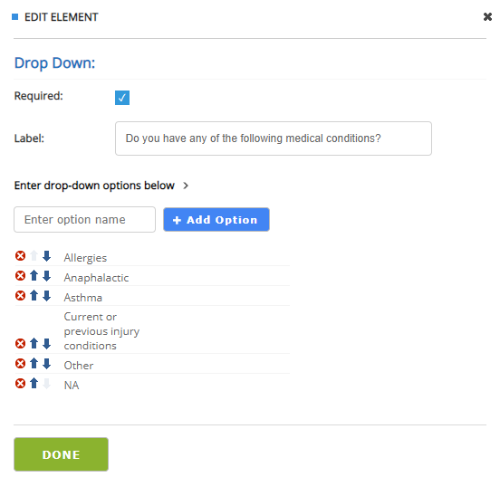Uncheck the Required checkbox
500x496 pixels.
point(122,98)
